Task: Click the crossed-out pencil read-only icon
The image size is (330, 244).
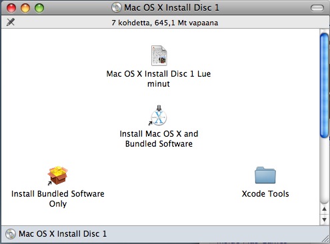Action: [x=11, y=22]
